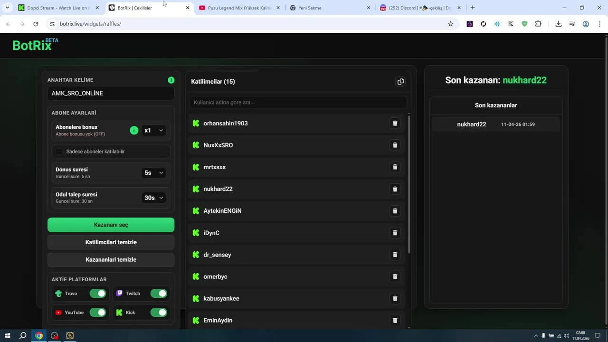Click the trash icon beside iDynC
Image resolution: width=608 pixels, height=342 pixels.
(395, 233)
